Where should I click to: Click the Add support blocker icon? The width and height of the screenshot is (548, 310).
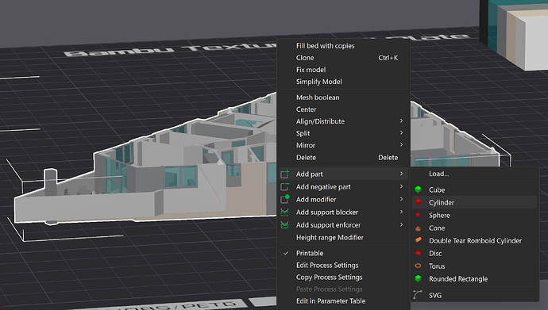click(285, 212)
